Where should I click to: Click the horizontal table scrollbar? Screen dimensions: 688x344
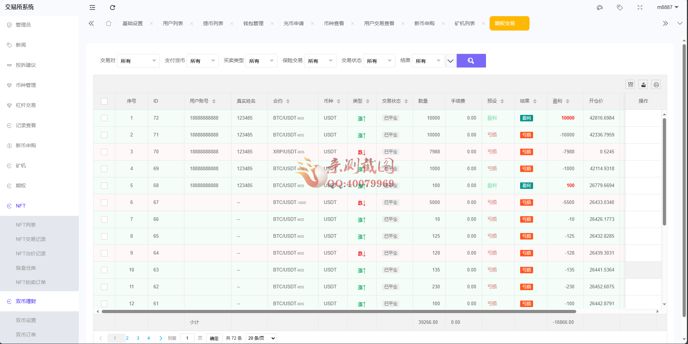pos(339,312)
